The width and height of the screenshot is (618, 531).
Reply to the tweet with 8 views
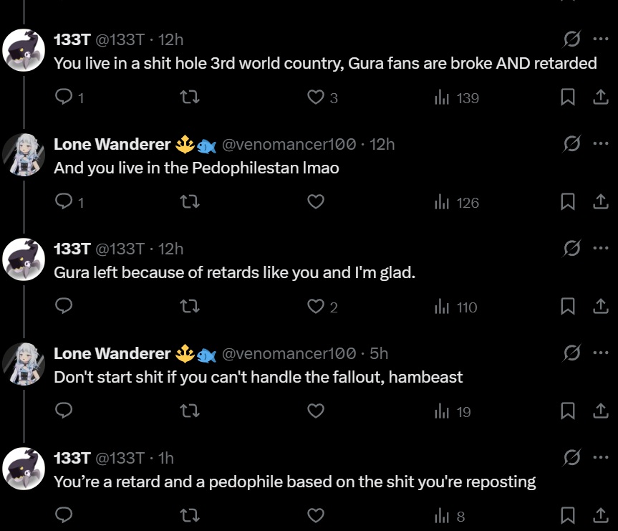[x=64, y=516]
